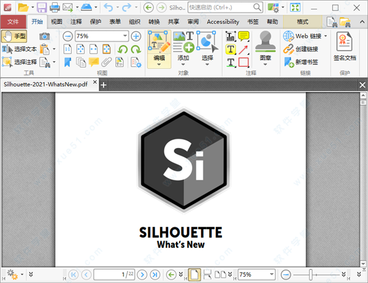Click the Save icon in quick toolbar
This screenshot has width=368, height=283.
coord(42,7)
